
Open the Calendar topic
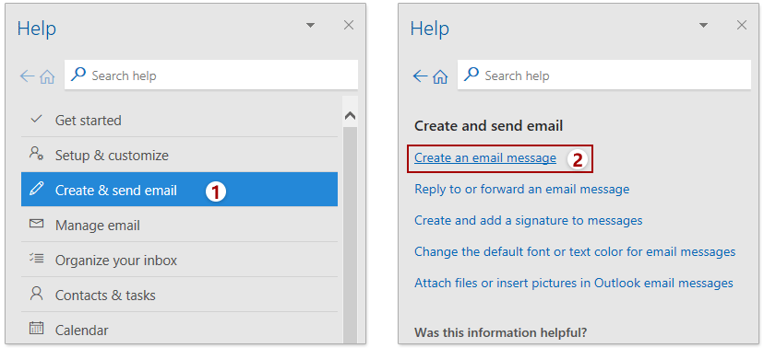(x=179, y=329)
